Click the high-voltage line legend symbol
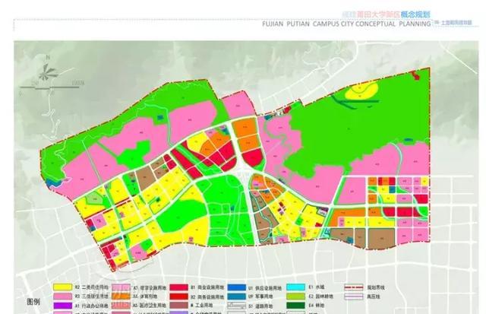The width and height of the screenshot is (486, 314). pos(354,297)
